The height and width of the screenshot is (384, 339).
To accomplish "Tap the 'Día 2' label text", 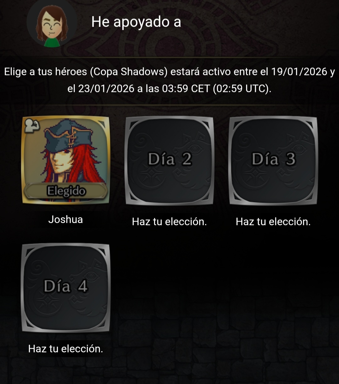I will click(x=169, y=159).
